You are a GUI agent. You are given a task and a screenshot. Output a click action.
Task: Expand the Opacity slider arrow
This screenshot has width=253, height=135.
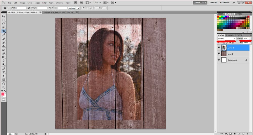pos(250,38)
